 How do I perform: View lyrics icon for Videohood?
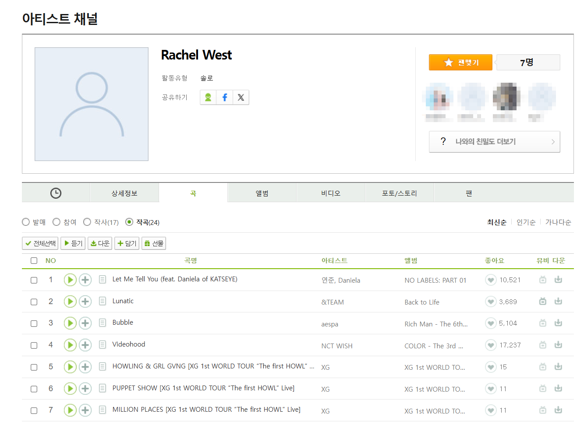click(103, 345)
